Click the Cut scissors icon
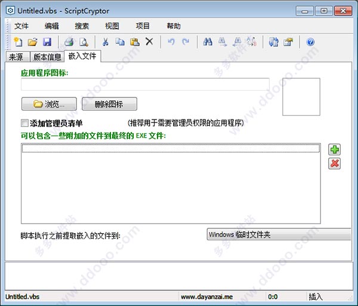 tap(106, 42)
